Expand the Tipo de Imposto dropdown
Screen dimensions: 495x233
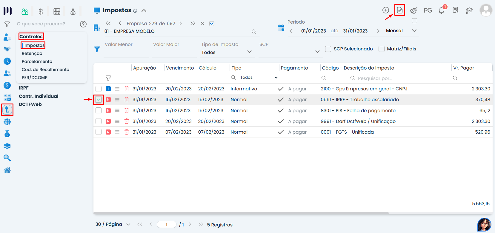coord(249,52)
